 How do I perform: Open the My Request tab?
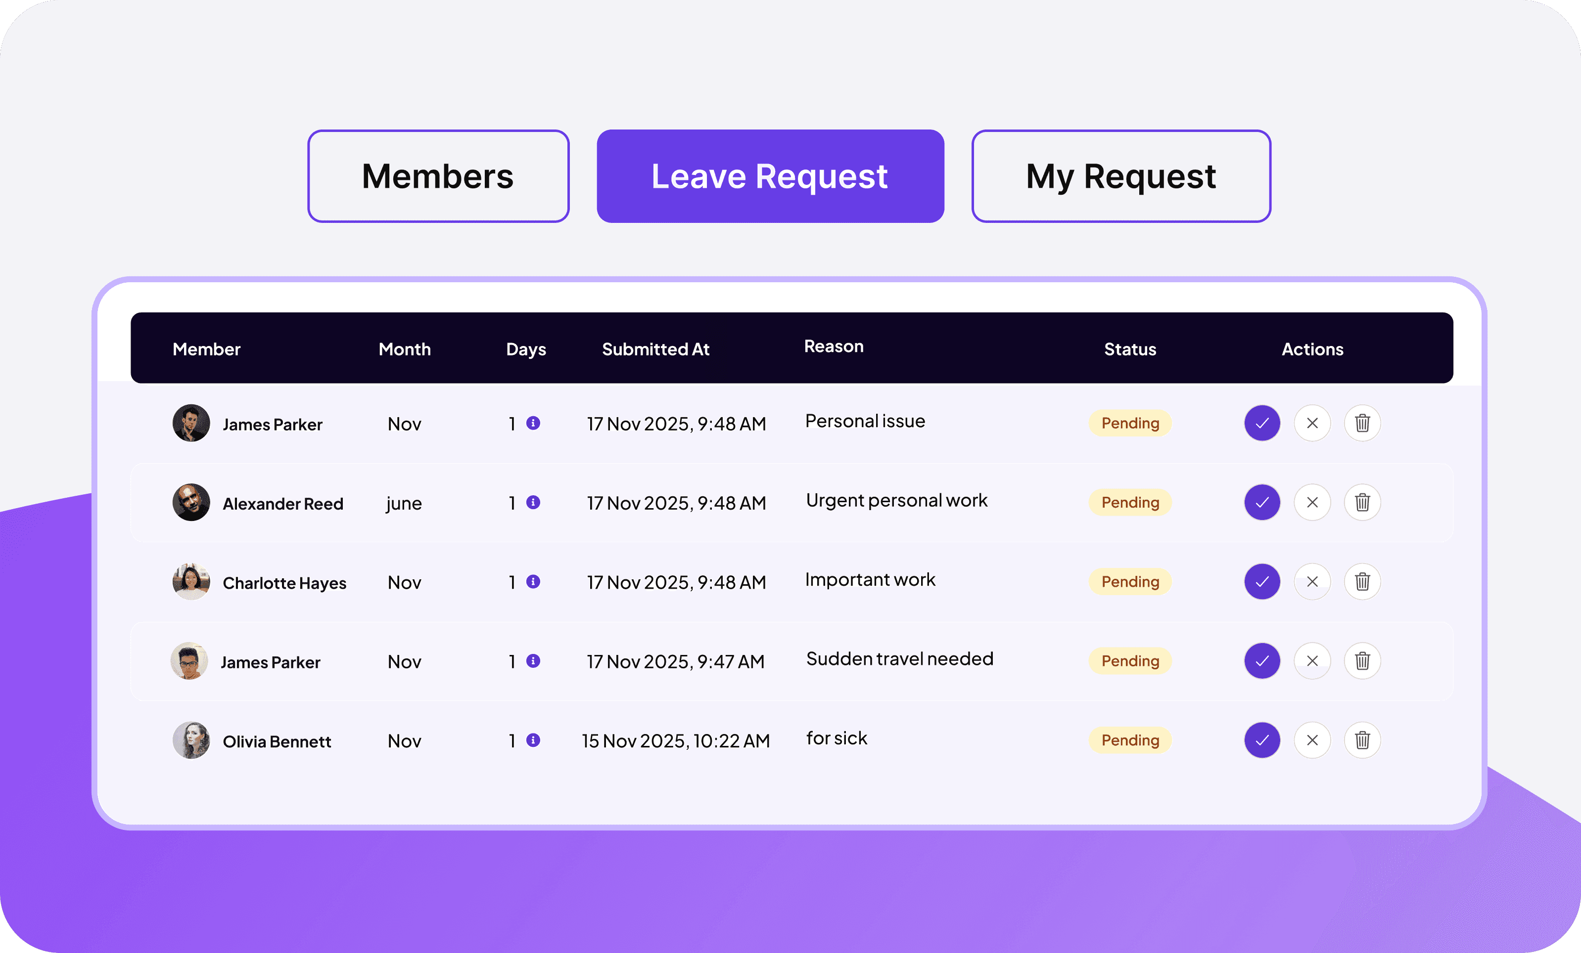pyautogui.click(x=1120, y=175)
